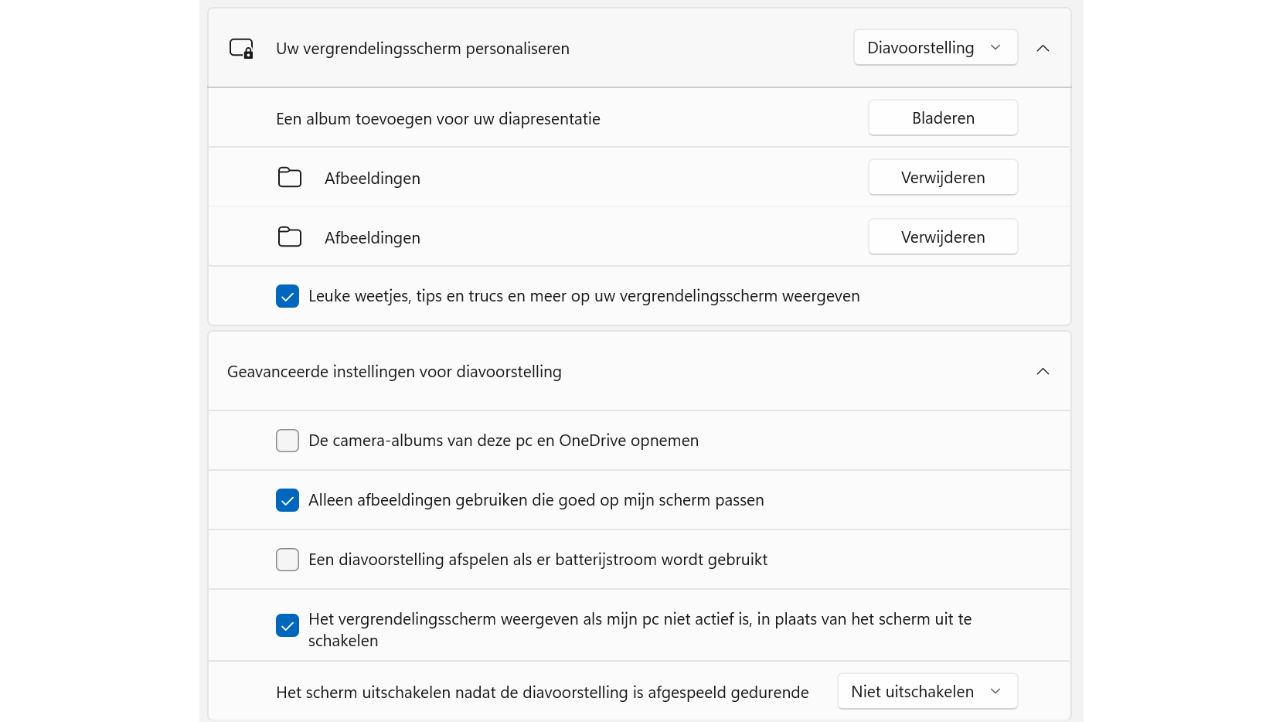Click Een album toevoegen voor uw diapresentatie text
The image size is (1283, 722).
point(437,119)
